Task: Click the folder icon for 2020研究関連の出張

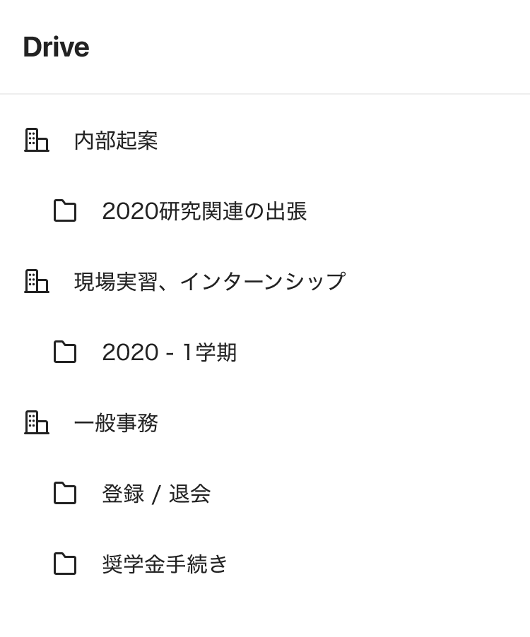Action: (65, 210)
